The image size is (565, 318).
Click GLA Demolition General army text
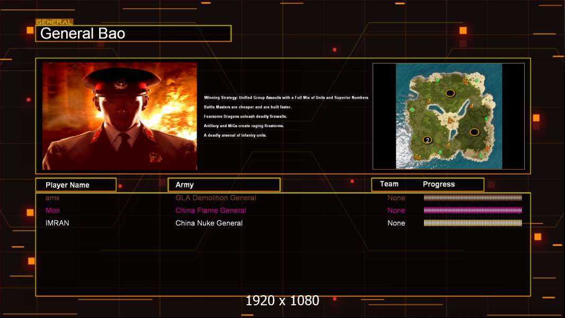coord(216,198)
